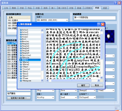Select People5 in the graphic list
Image resolution: width=122 pixels, height=111 pixels.
tap(30, 53)
